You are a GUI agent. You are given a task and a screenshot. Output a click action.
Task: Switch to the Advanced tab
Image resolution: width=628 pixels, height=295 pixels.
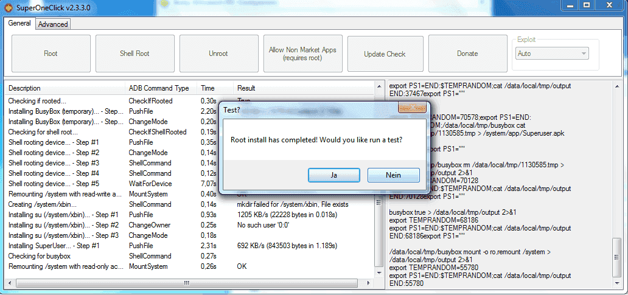(54, 24)
